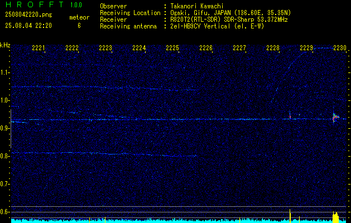
Task: Click the 2225 time marker
Action: [x=172, y=48]
